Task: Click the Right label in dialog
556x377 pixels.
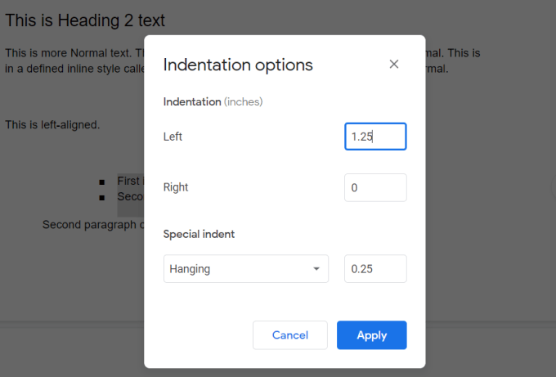Action: (176, 187)
